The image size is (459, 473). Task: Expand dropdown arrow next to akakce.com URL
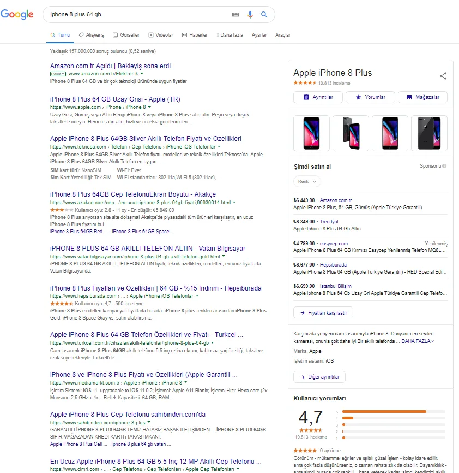[x=234, y=203]
